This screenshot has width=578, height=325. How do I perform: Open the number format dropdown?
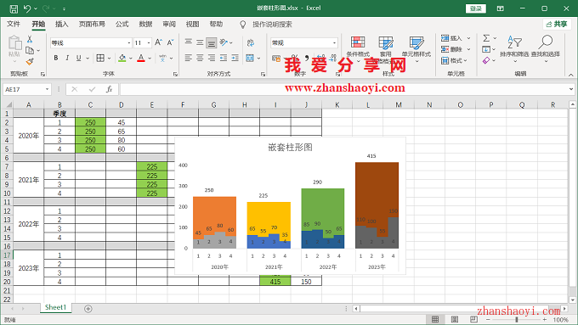click(334, 42)
